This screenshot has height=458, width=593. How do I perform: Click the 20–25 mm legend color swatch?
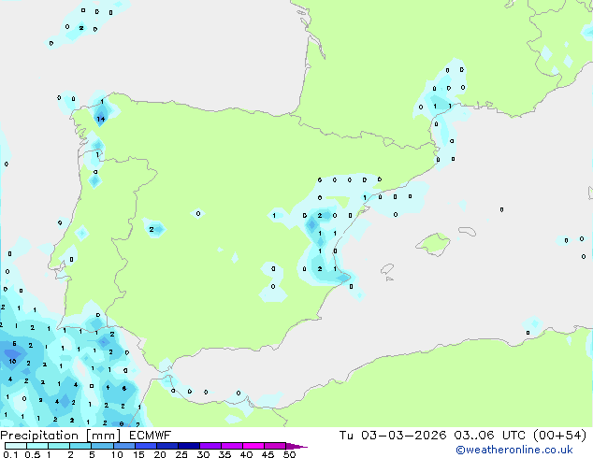(x=167, y=446)
